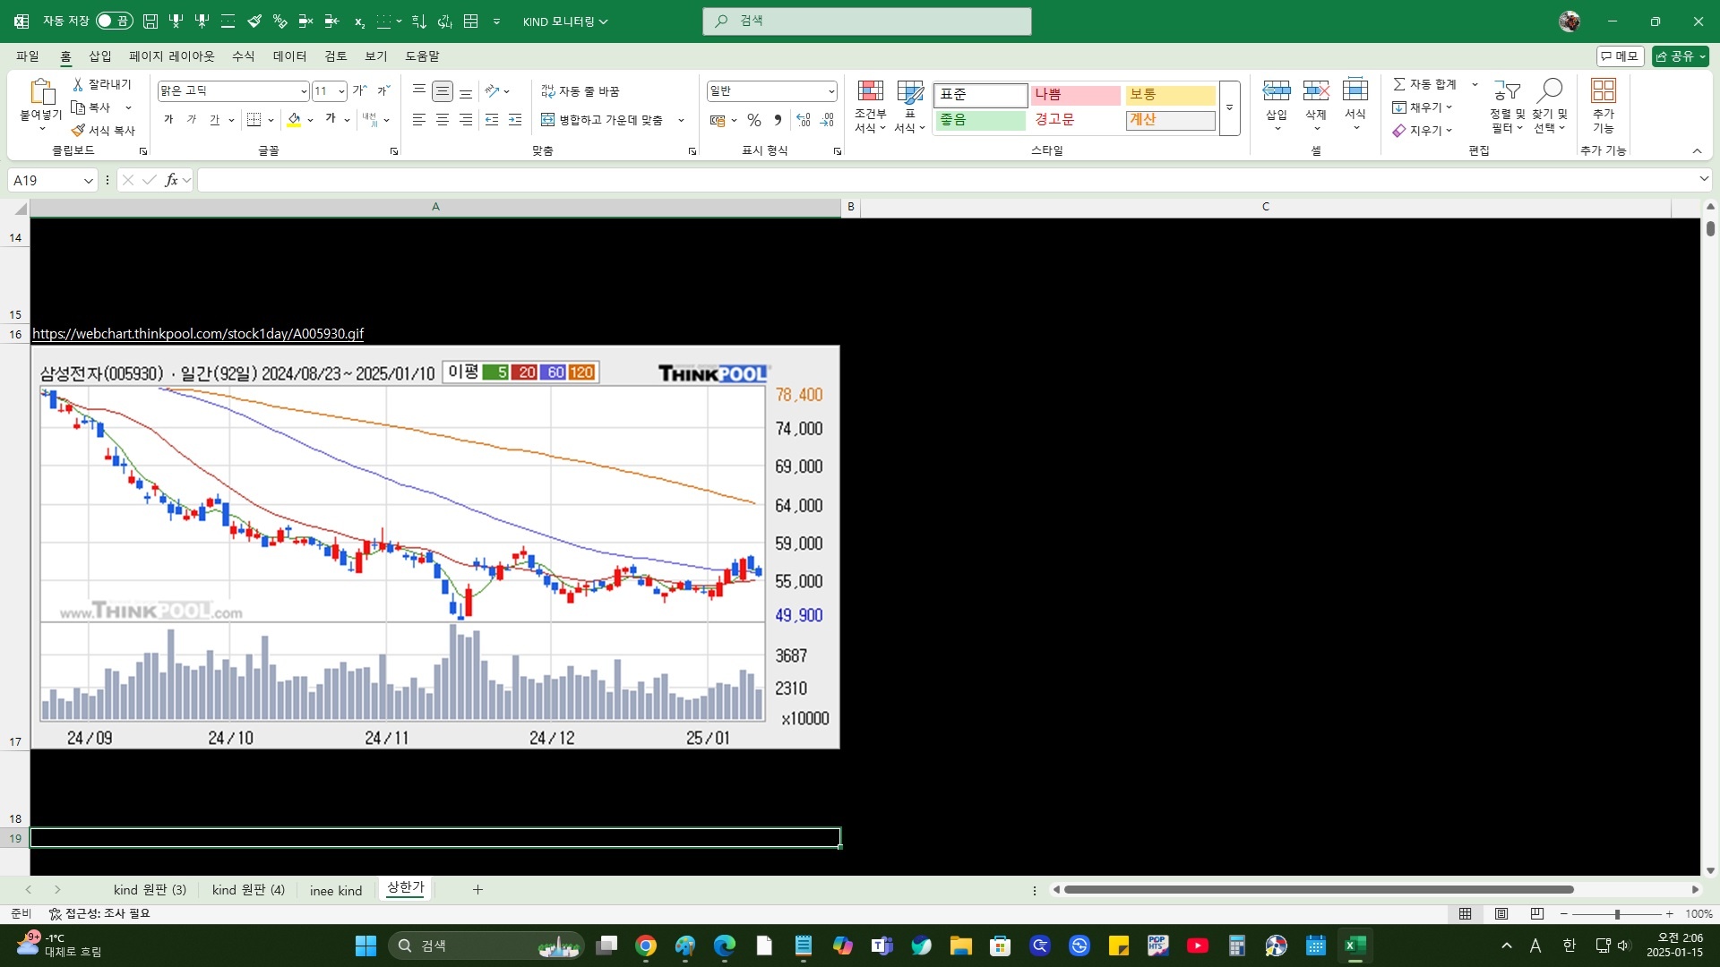Expand the Name Box dropdown arrow

pyautogui.click(x=88, y=181)
